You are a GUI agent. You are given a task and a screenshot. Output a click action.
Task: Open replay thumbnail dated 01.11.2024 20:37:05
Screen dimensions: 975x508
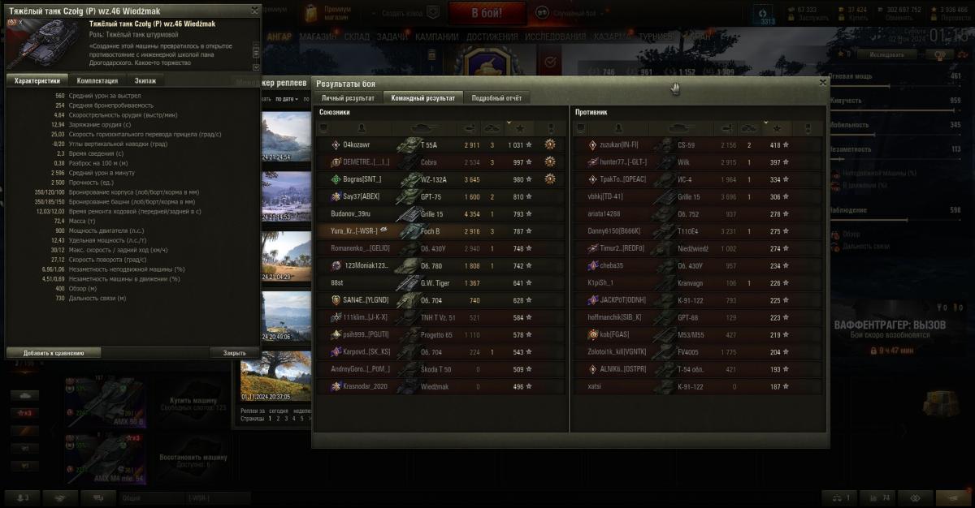tap(274, 377)
